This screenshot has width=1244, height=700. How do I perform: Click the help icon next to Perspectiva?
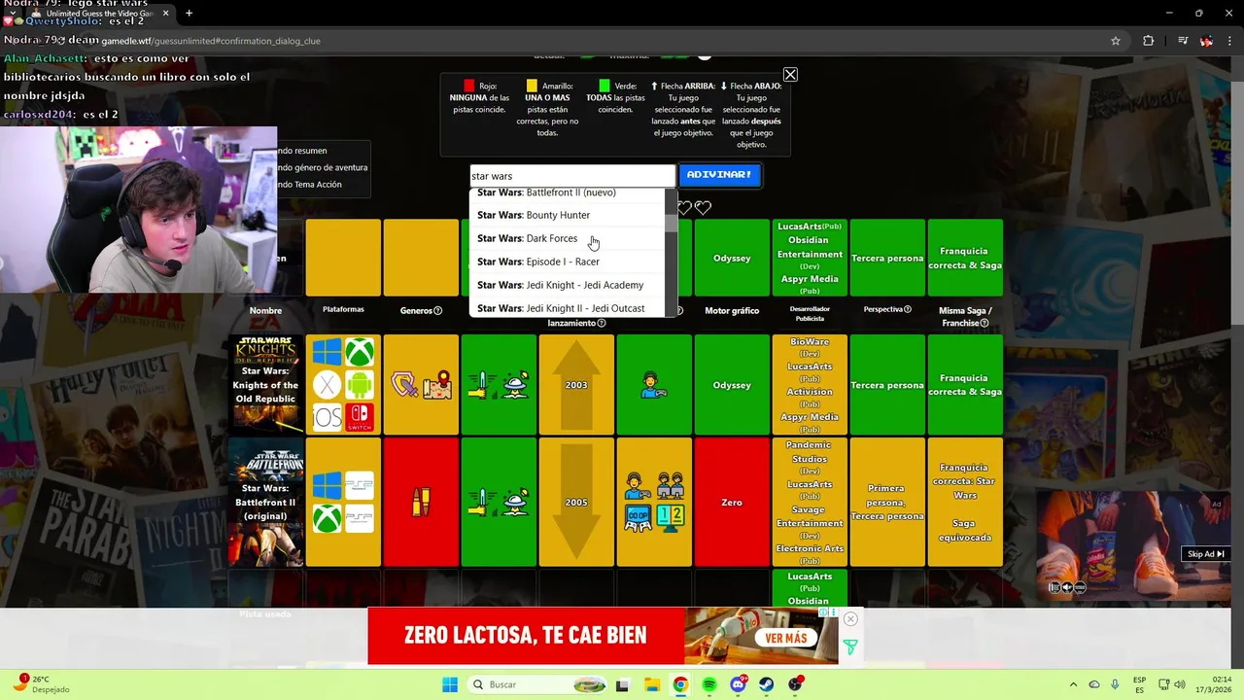click(908, 309)
